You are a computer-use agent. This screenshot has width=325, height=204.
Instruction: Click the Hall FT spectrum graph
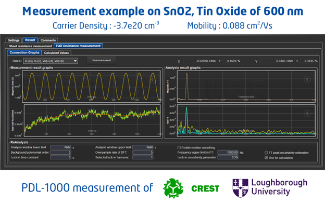246,120
